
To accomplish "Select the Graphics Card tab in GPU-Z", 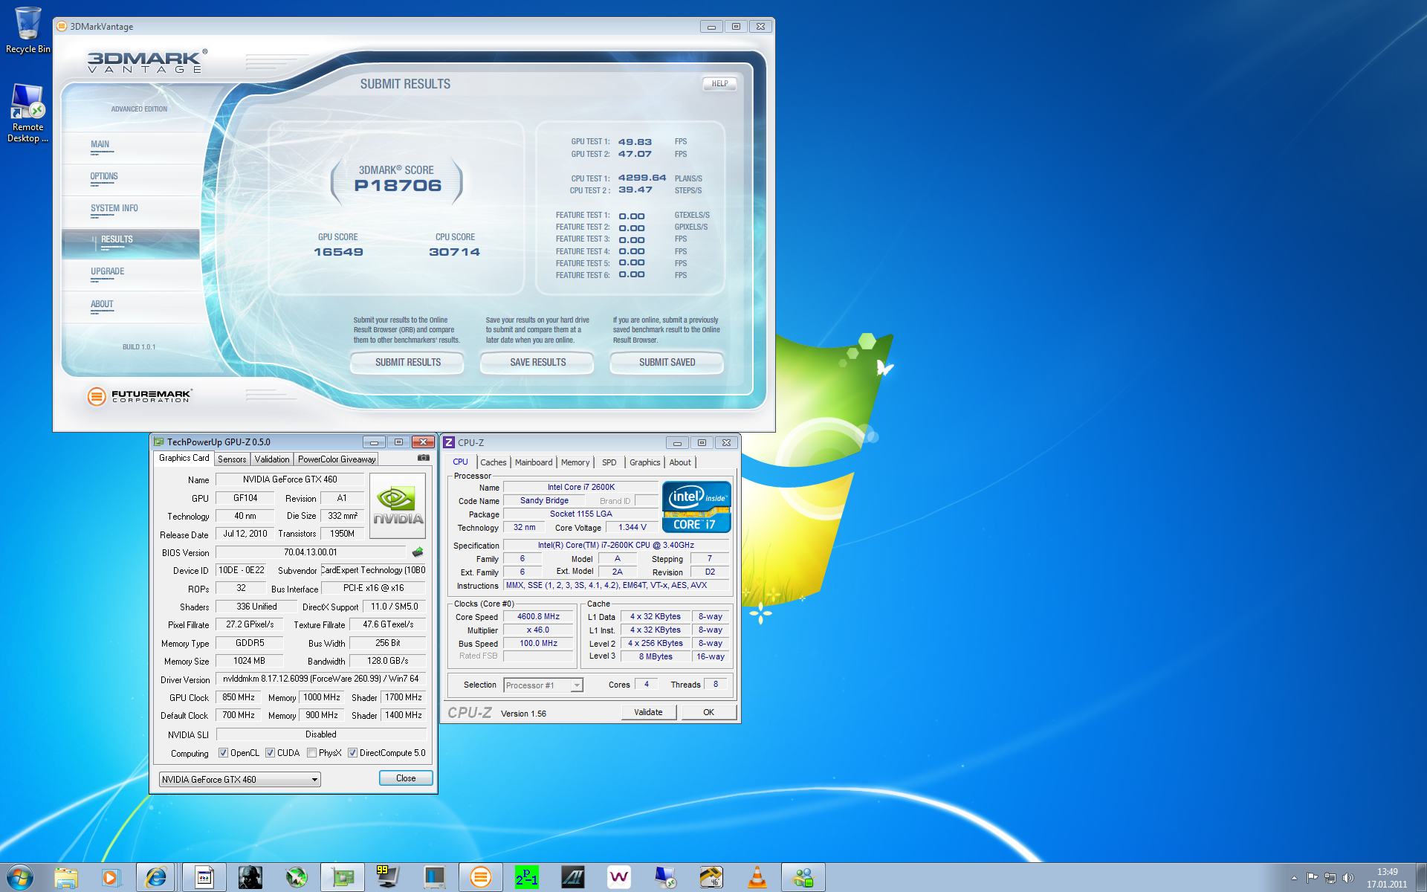I will click(x=184, y=458).
